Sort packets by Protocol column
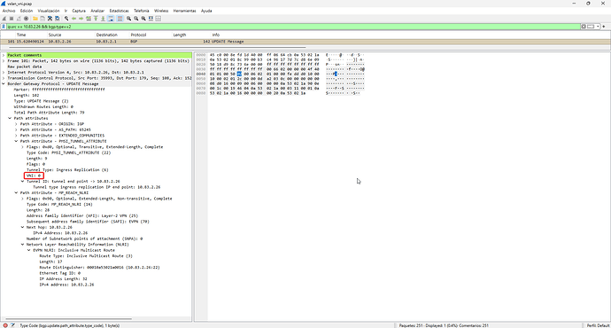This screenshot has height=328, width=611. click(x=138, y=35)
